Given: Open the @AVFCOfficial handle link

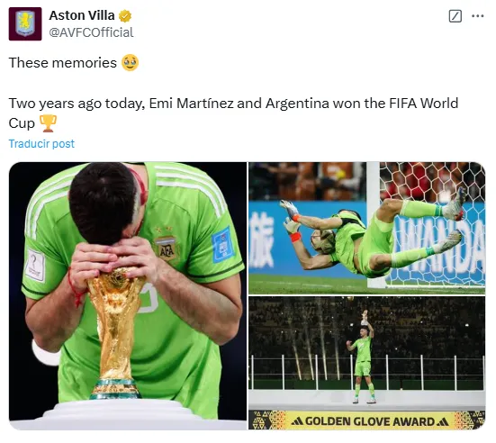Looking at the screenshot, I should [x=91, y=32].
